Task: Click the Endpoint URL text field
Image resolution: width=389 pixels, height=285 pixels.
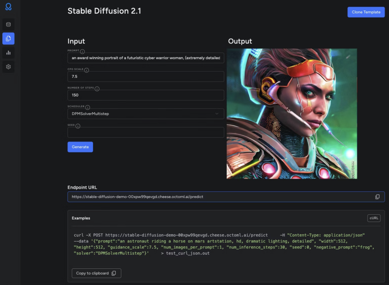Action: tap(226, 197)
